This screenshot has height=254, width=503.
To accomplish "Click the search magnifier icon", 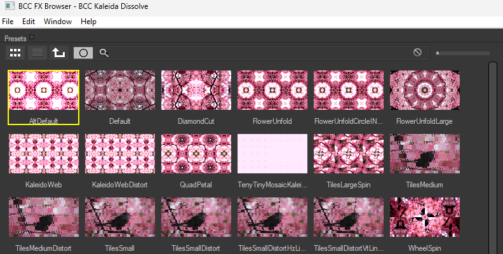I will (104, 53).
